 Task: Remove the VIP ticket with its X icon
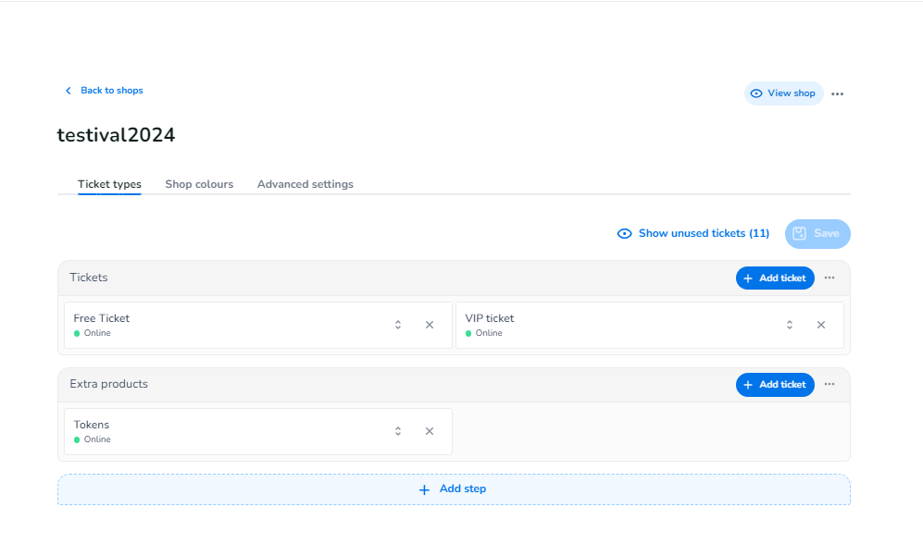(x=821, y=325)
